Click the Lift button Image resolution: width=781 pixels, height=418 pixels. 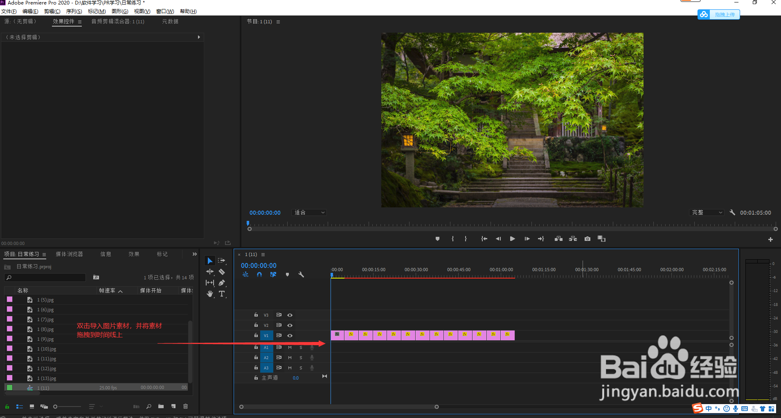coord(558,239)
